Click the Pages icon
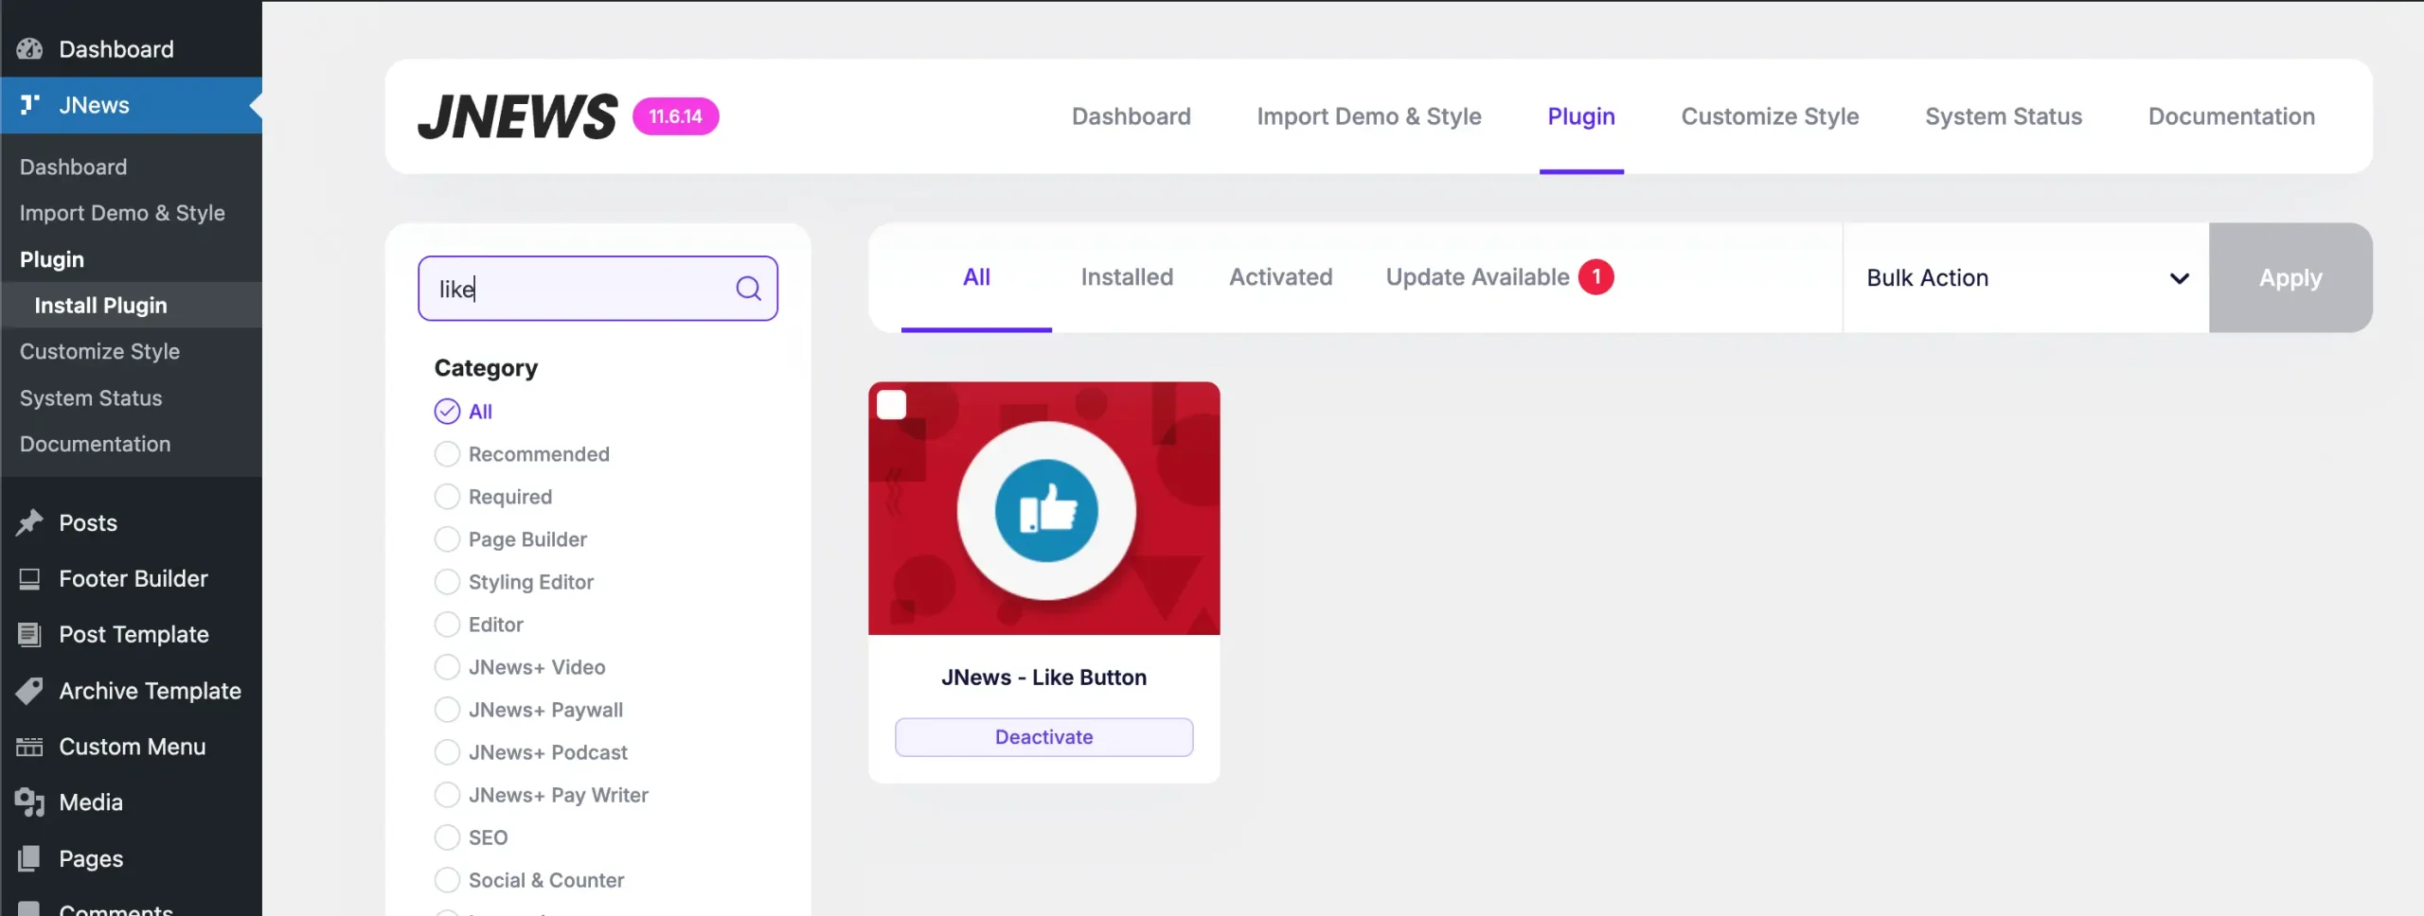This screenshot has width=2424, height=916. coord(29,858)
